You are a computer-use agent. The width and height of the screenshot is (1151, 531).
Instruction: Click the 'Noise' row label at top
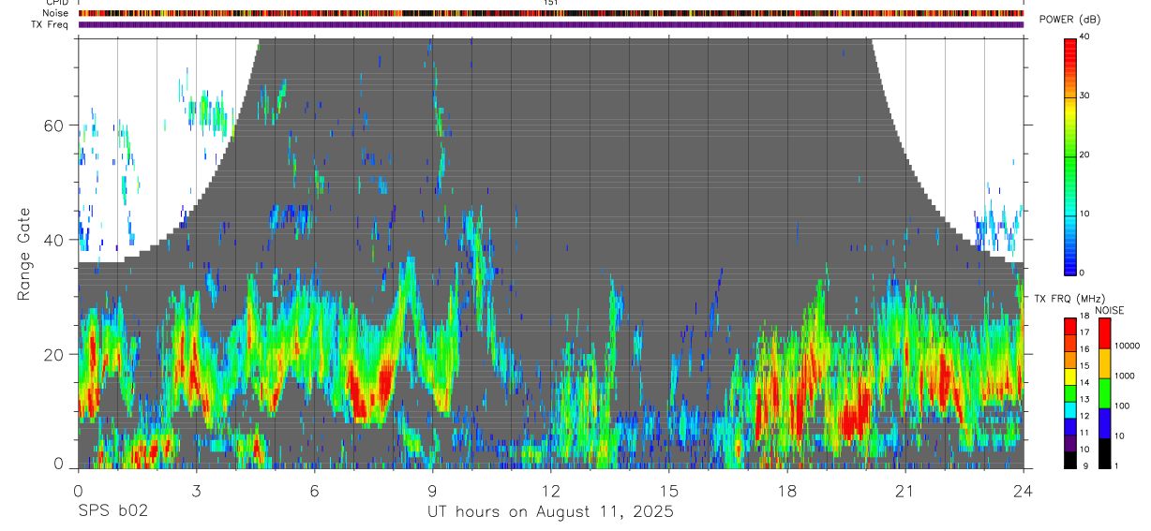point(55,13)
